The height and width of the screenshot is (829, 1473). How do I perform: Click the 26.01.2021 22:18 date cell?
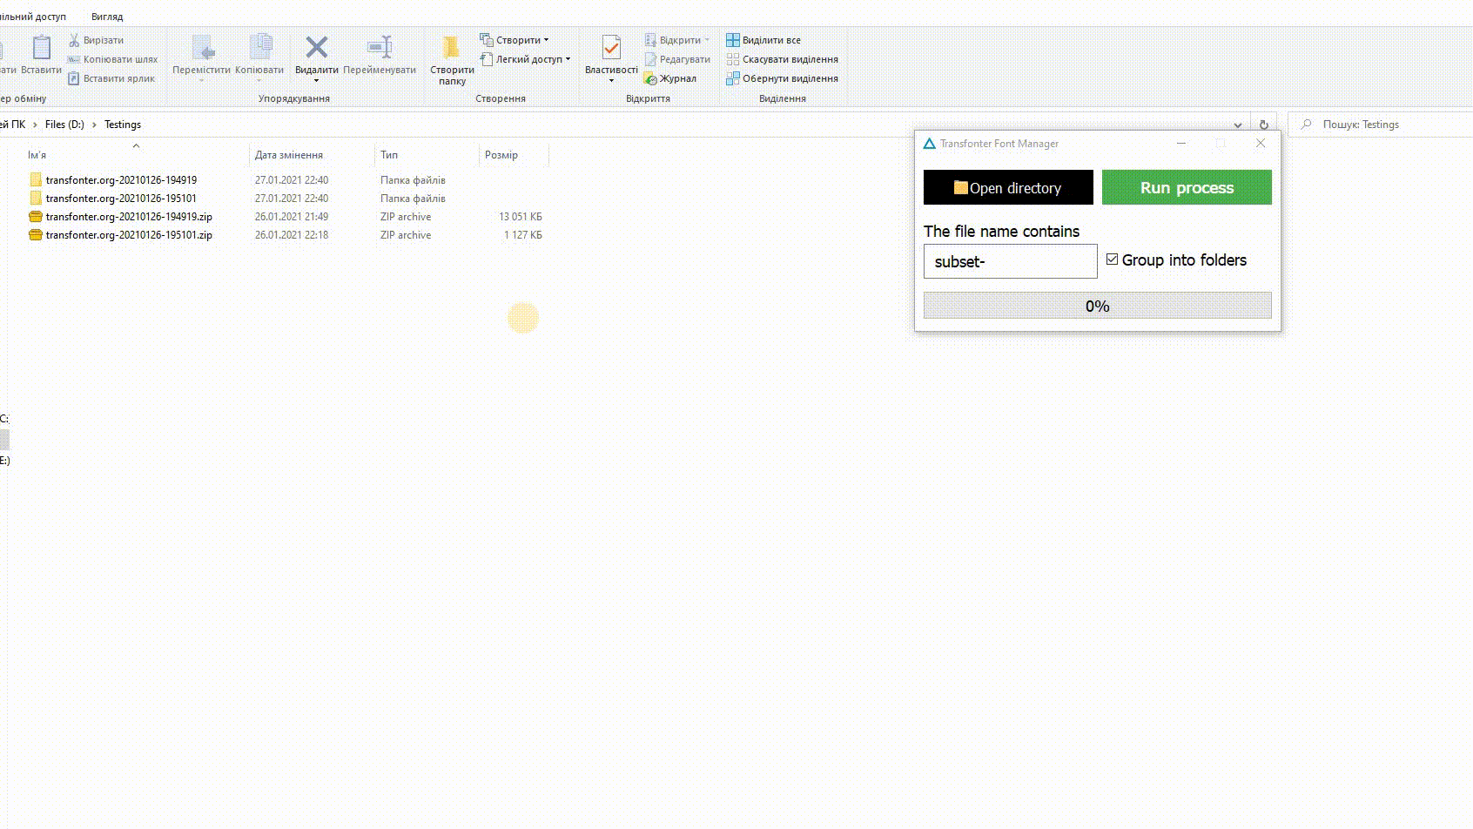click(x=292, y=235)
